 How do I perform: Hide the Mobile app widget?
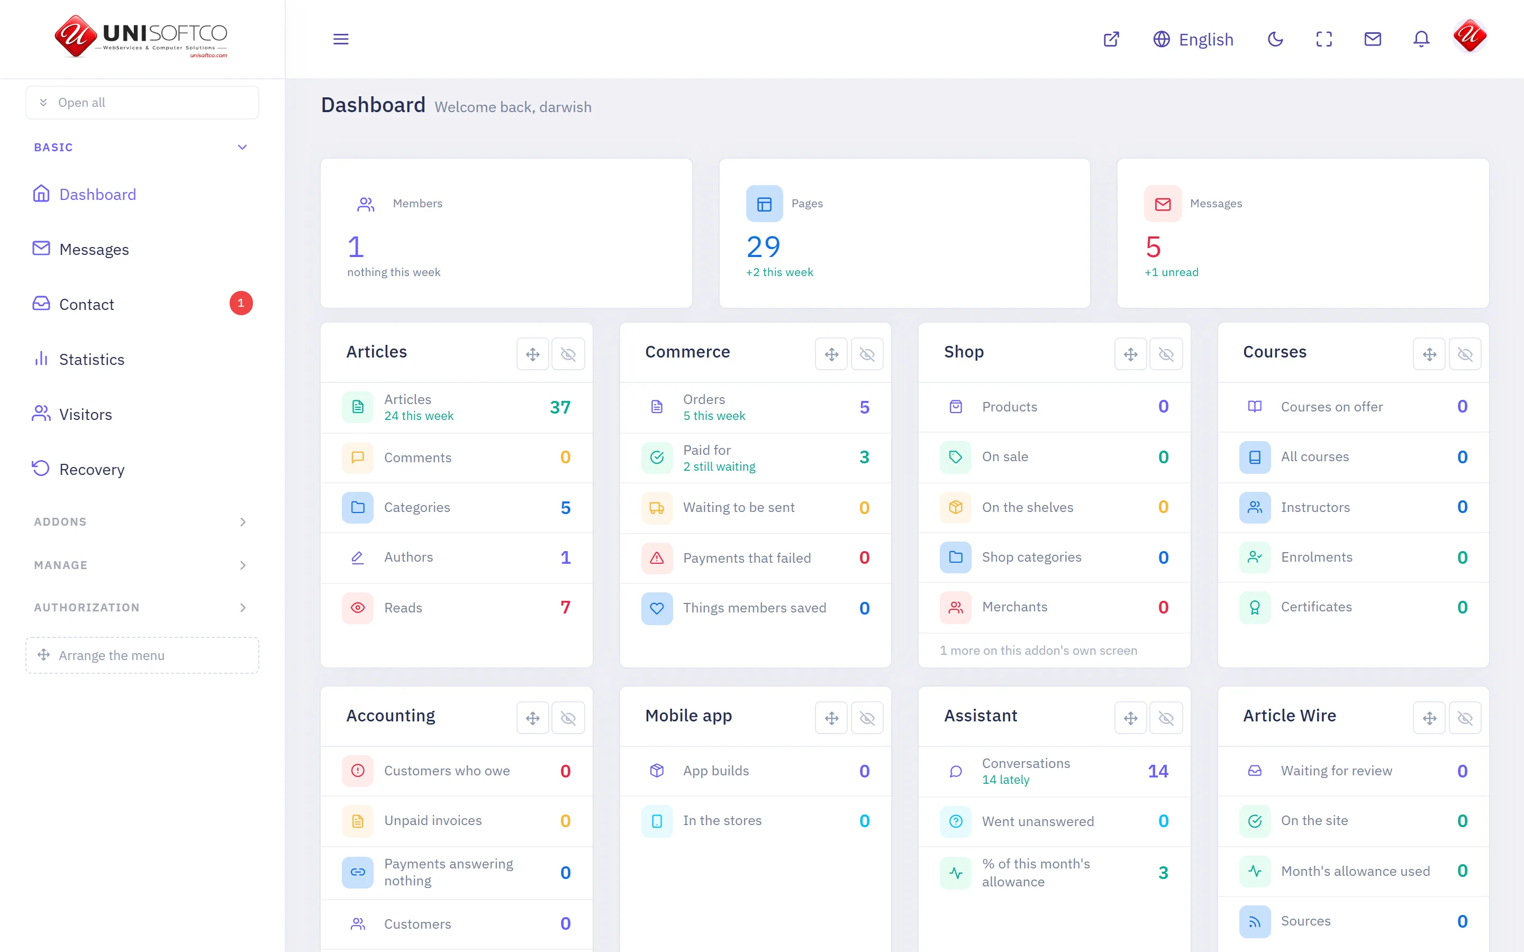[x=867, y=718]
